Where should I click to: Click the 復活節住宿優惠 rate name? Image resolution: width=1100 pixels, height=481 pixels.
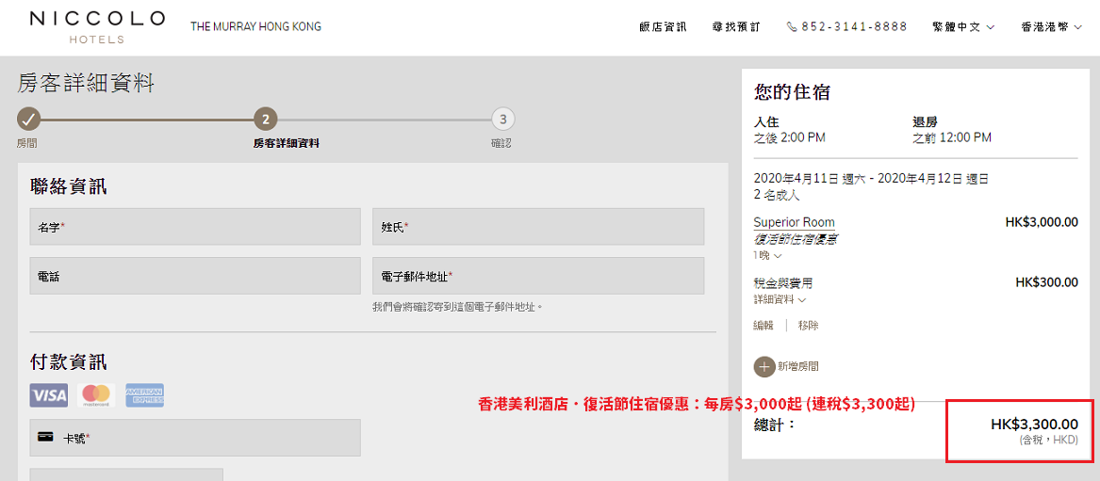tap(795, 239)
